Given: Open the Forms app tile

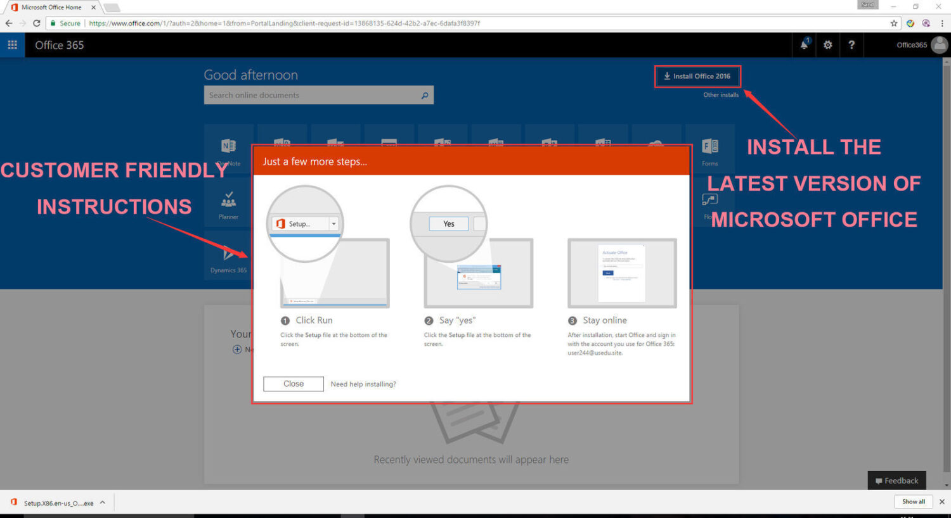Looking at the screenshot, I should click(710, 147).
